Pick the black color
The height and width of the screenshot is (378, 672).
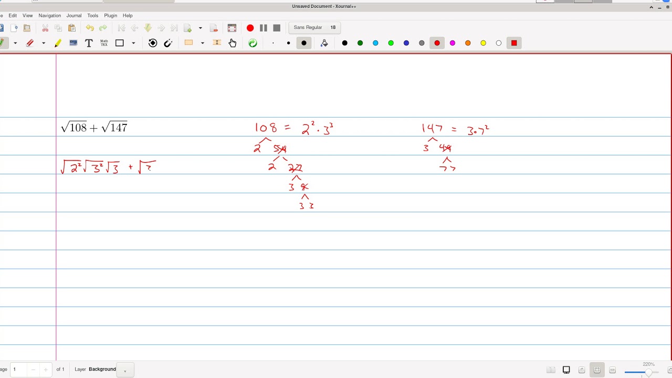click(x=344, y=43)
